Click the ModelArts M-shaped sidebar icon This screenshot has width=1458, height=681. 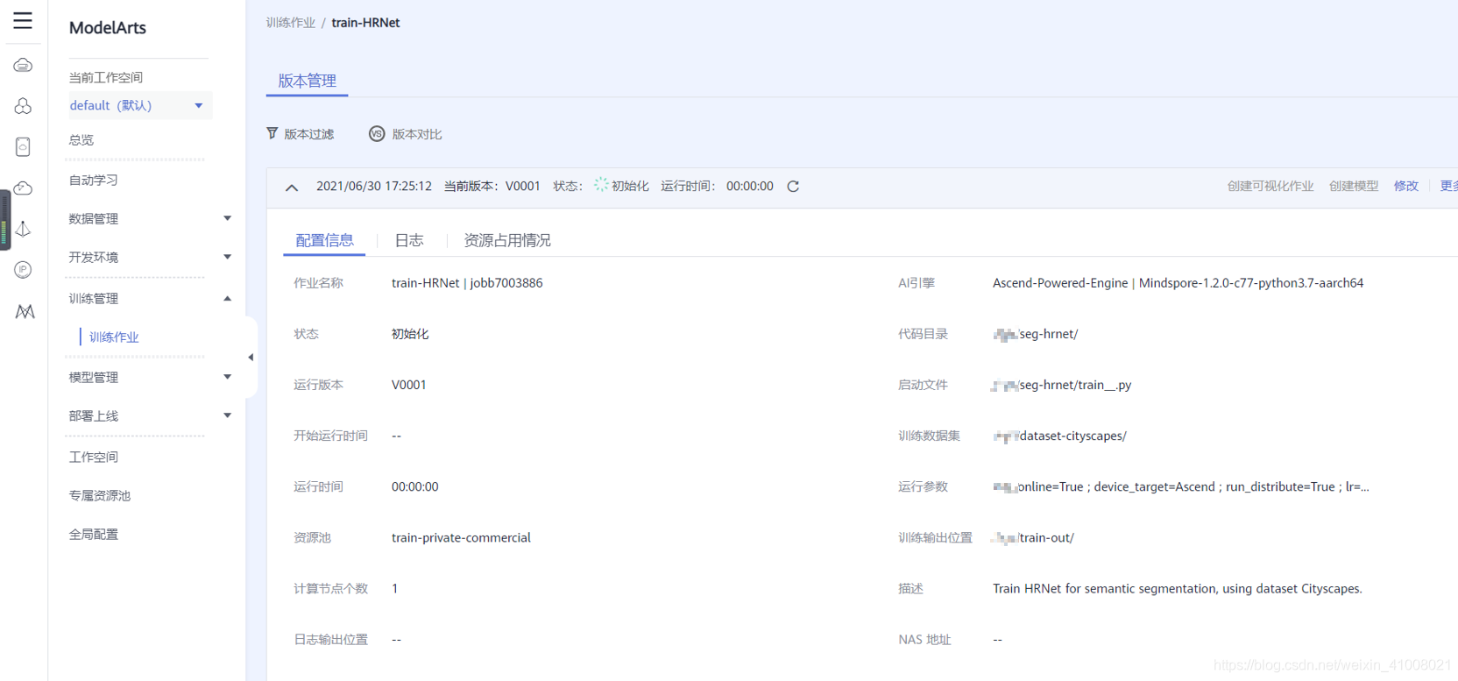(x=25, y=311)
